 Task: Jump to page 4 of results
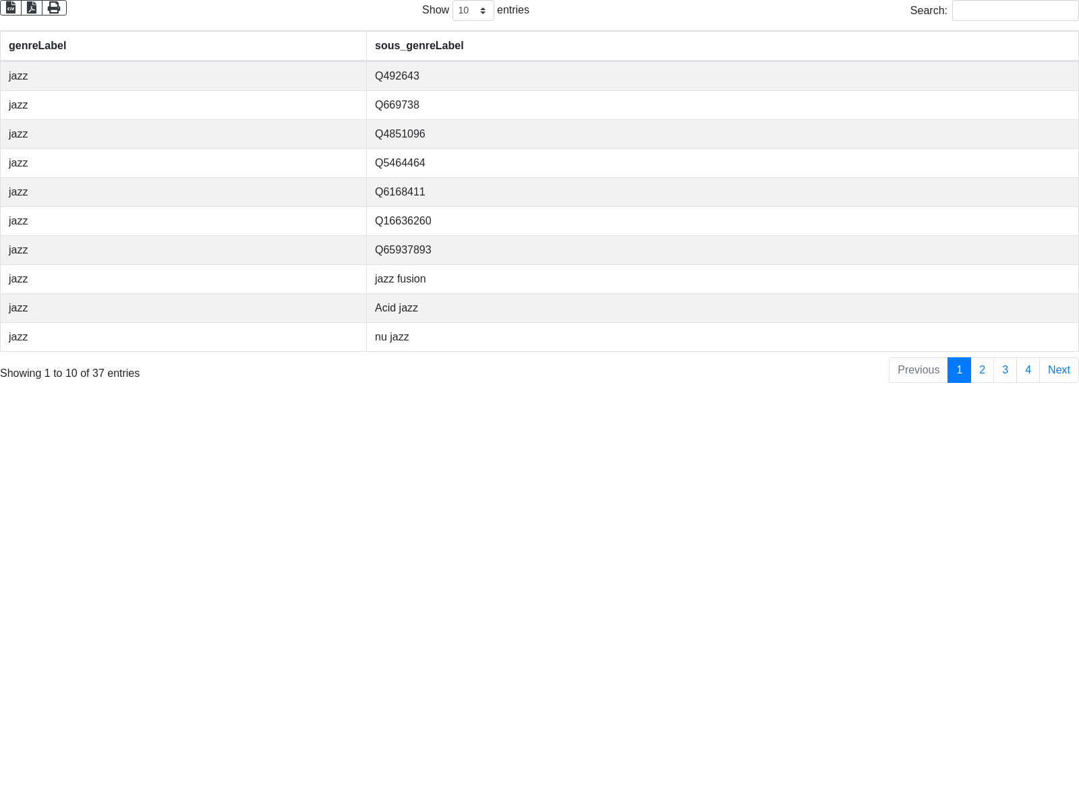1028,370
